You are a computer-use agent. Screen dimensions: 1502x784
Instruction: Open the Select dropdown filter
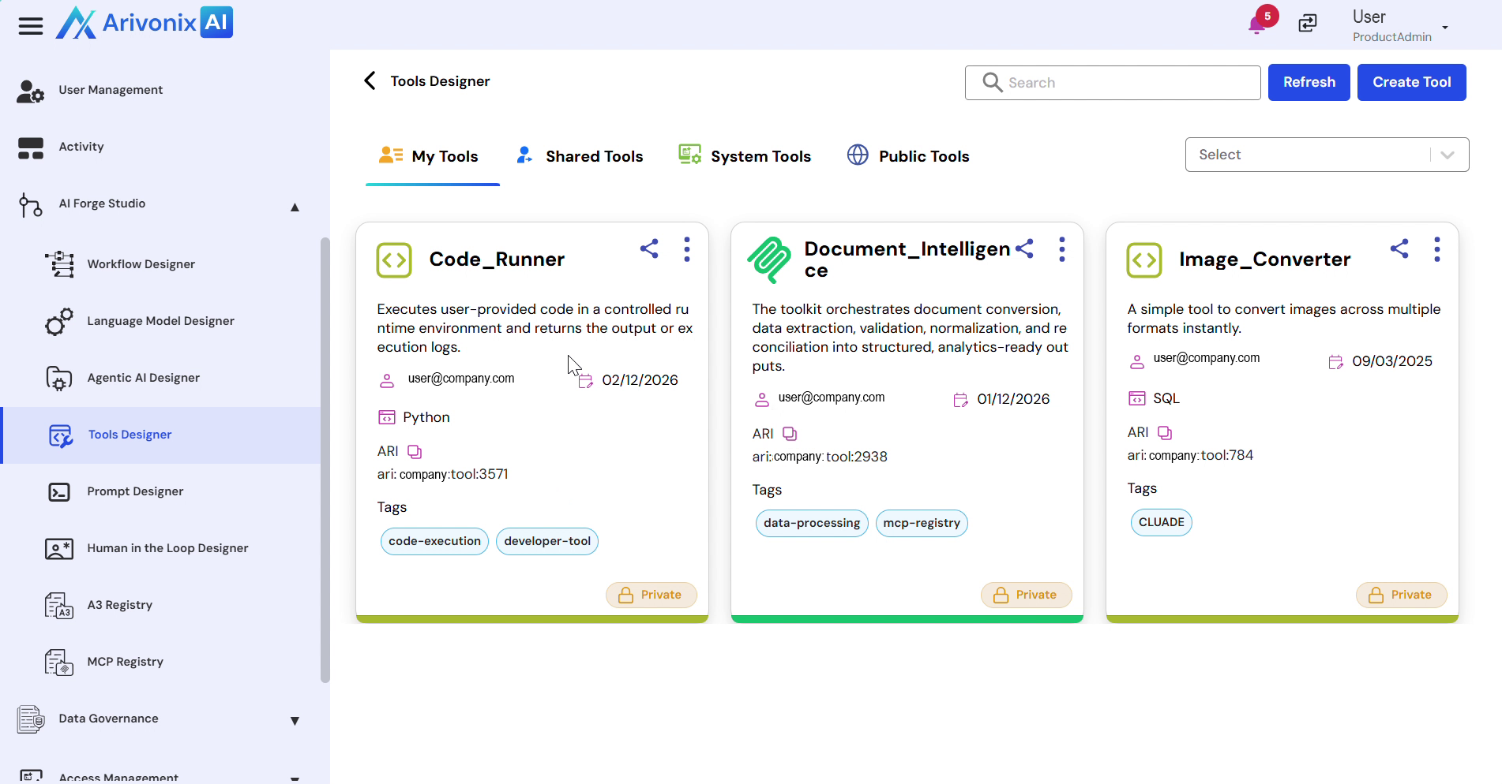click(1327, 155)
